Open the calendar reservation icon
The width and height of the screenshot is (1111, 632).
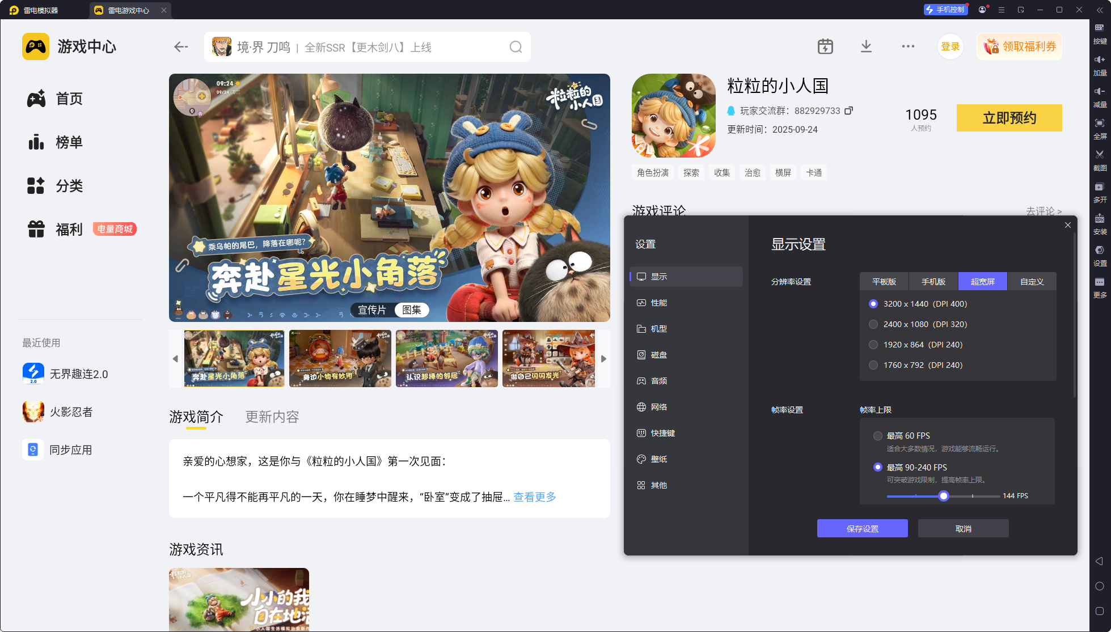click(825, 46)
